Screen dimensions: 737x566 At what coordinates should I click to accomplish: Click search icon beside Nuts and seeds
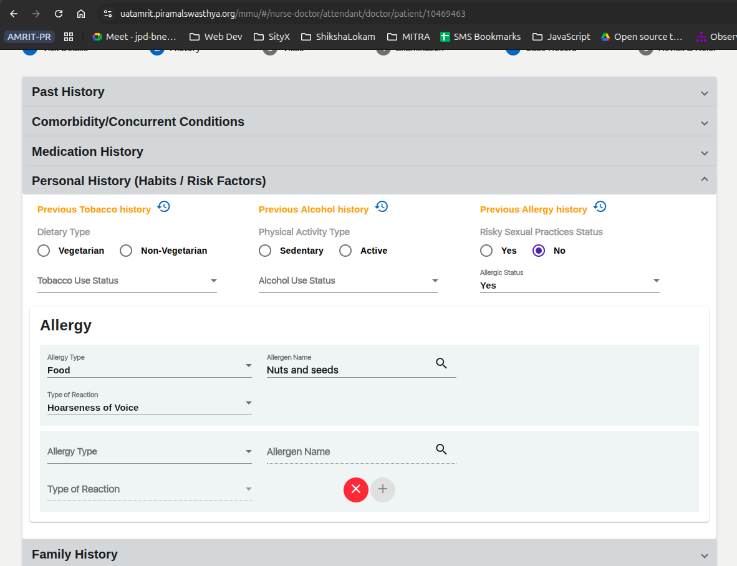tap(441, 363)
